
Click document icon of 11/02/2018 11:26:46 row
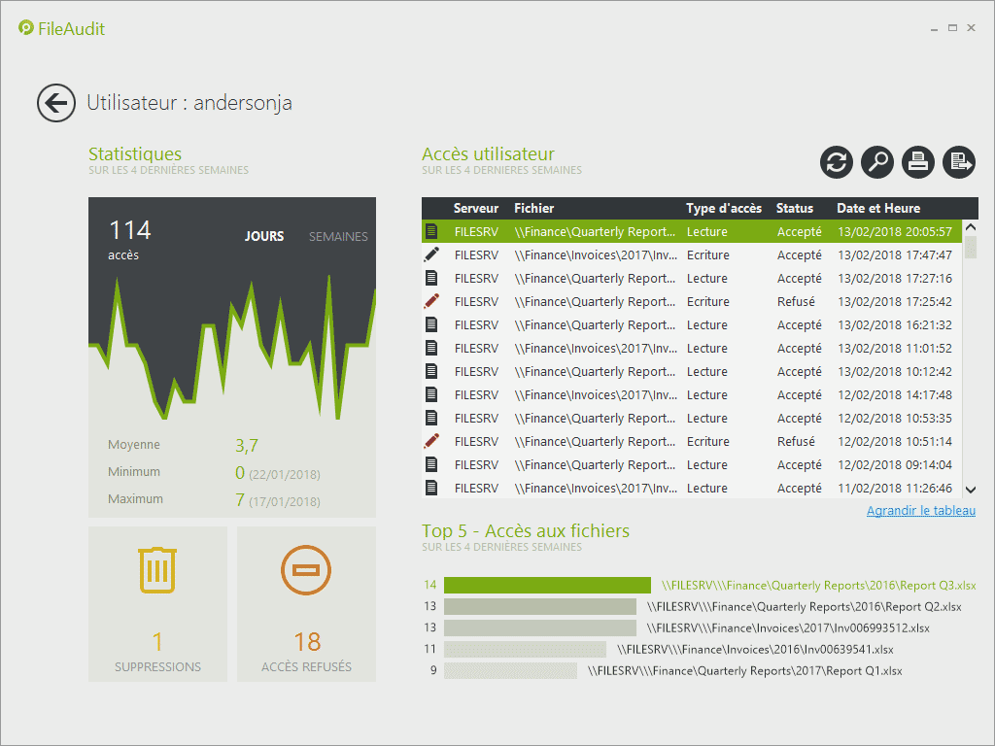coord(431,488)
